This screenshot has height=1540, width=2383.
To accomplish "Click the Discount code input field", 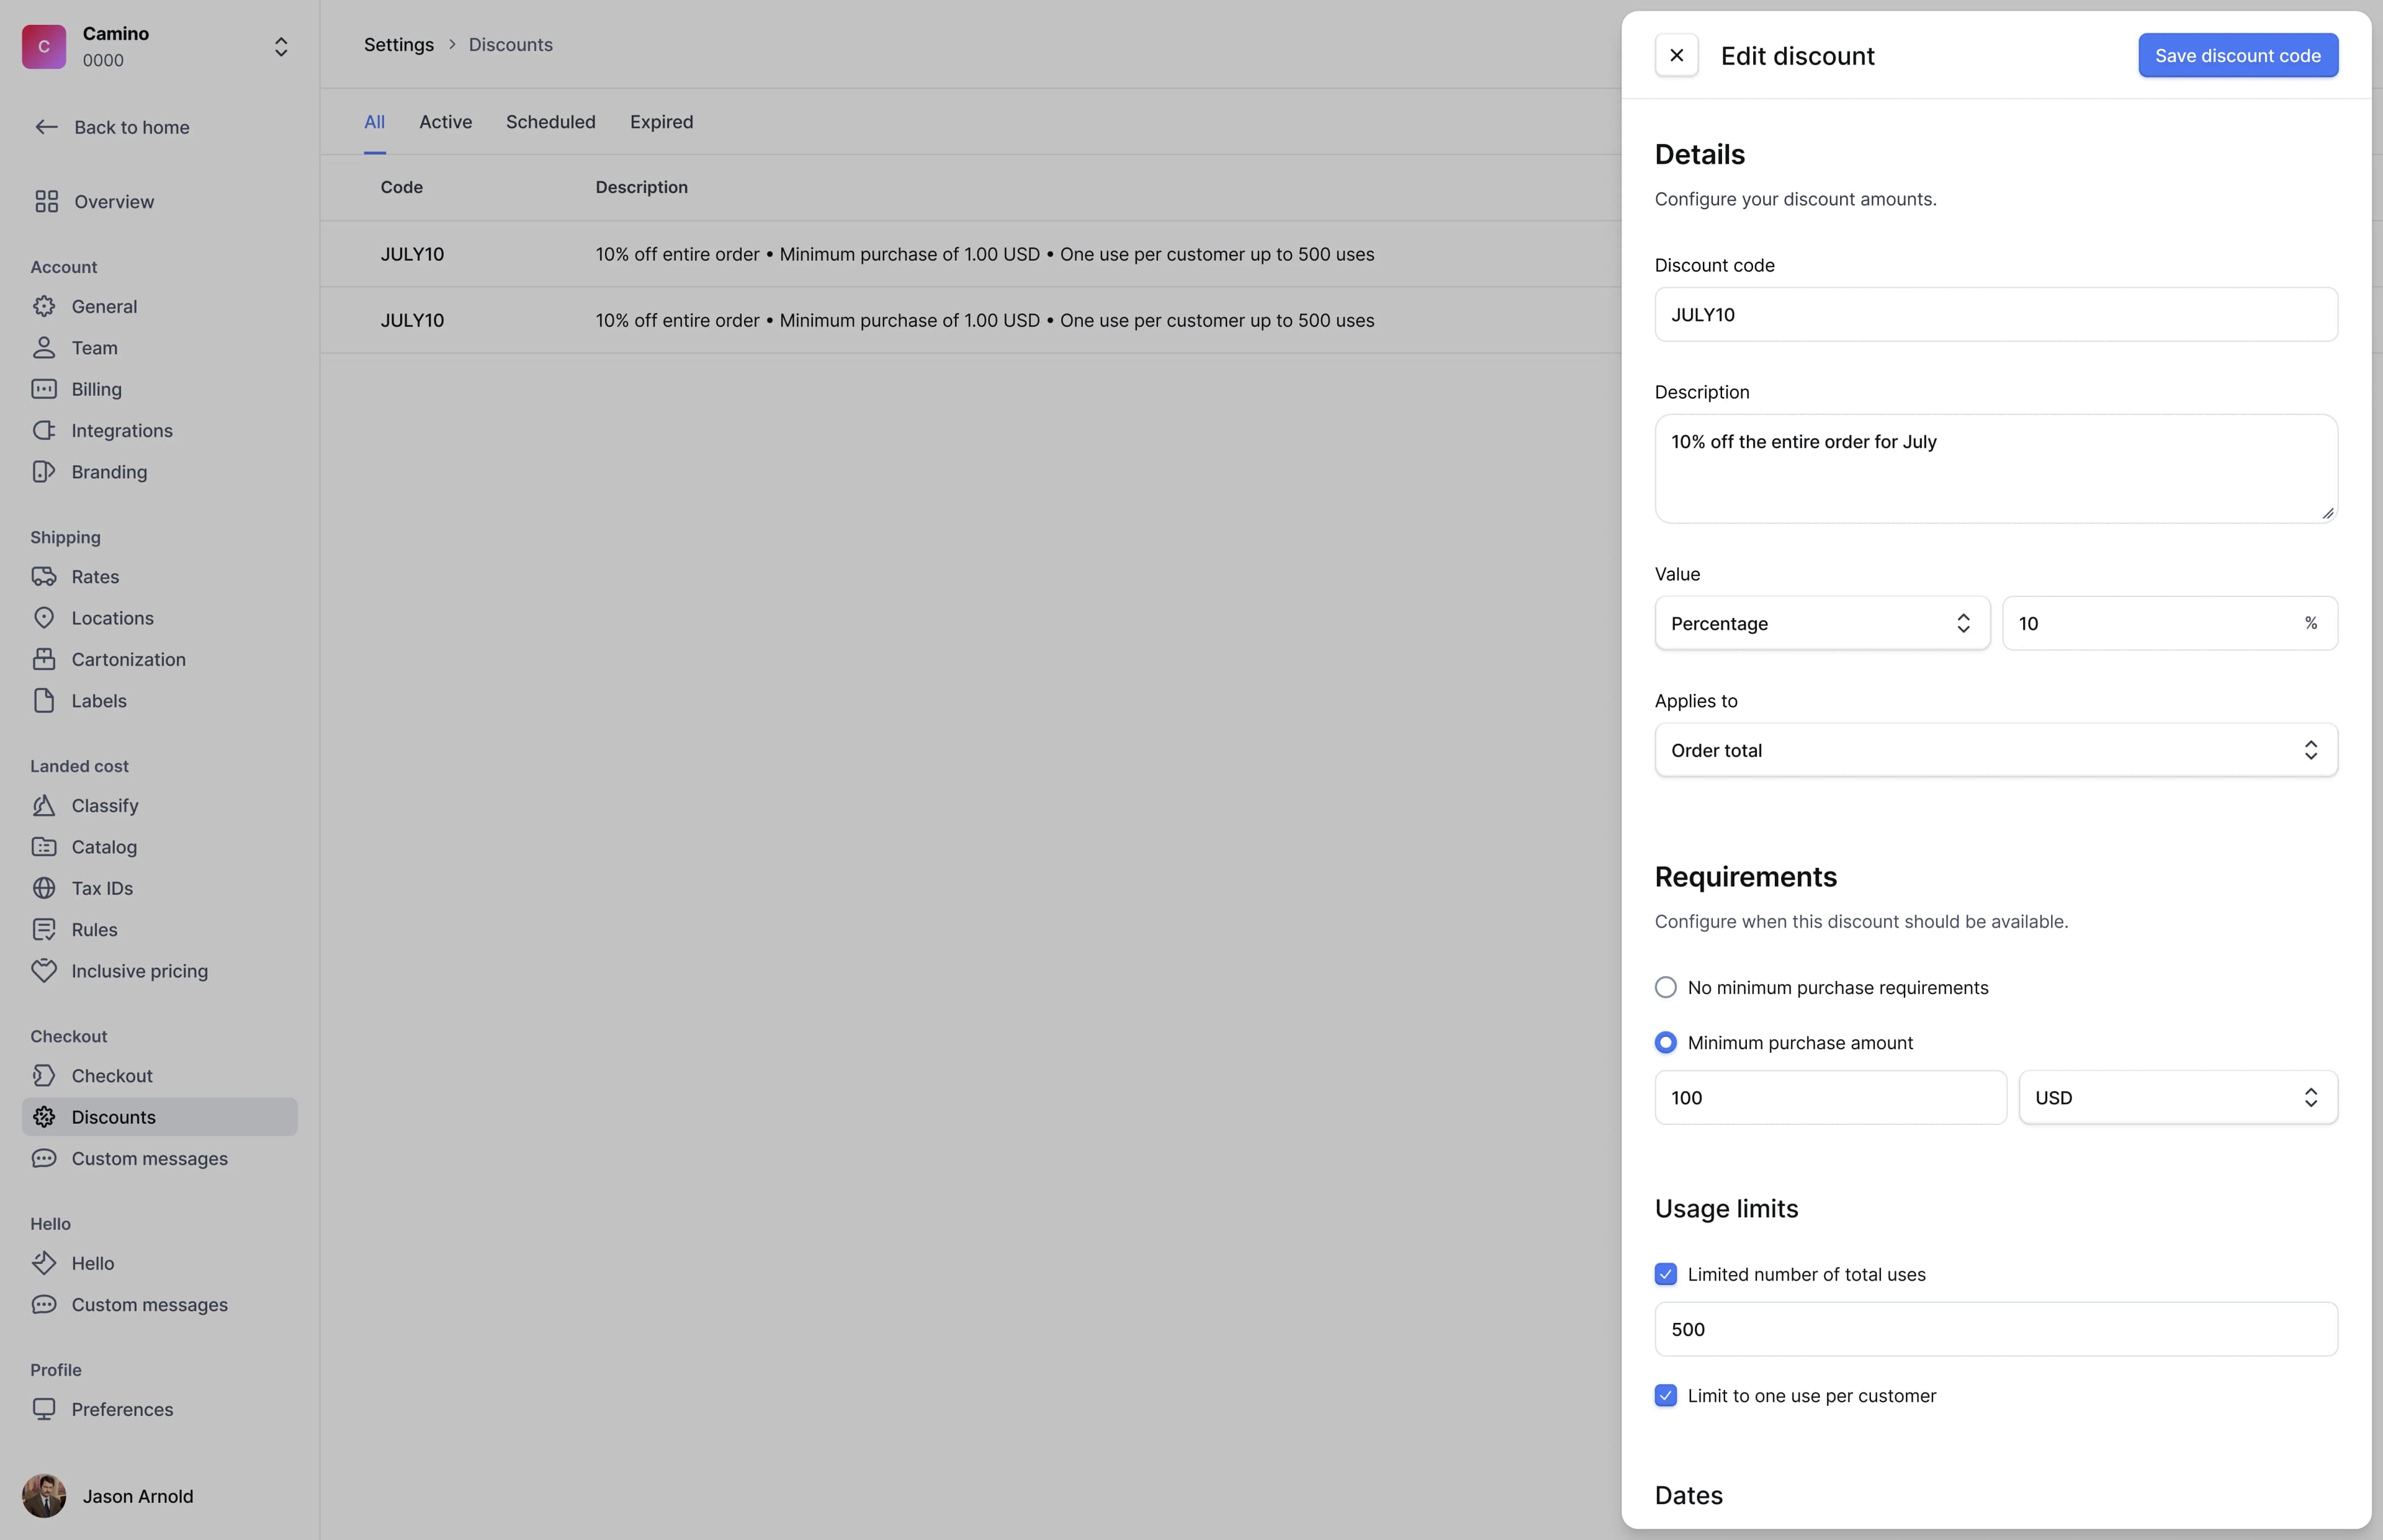I will coord(1996,315).
